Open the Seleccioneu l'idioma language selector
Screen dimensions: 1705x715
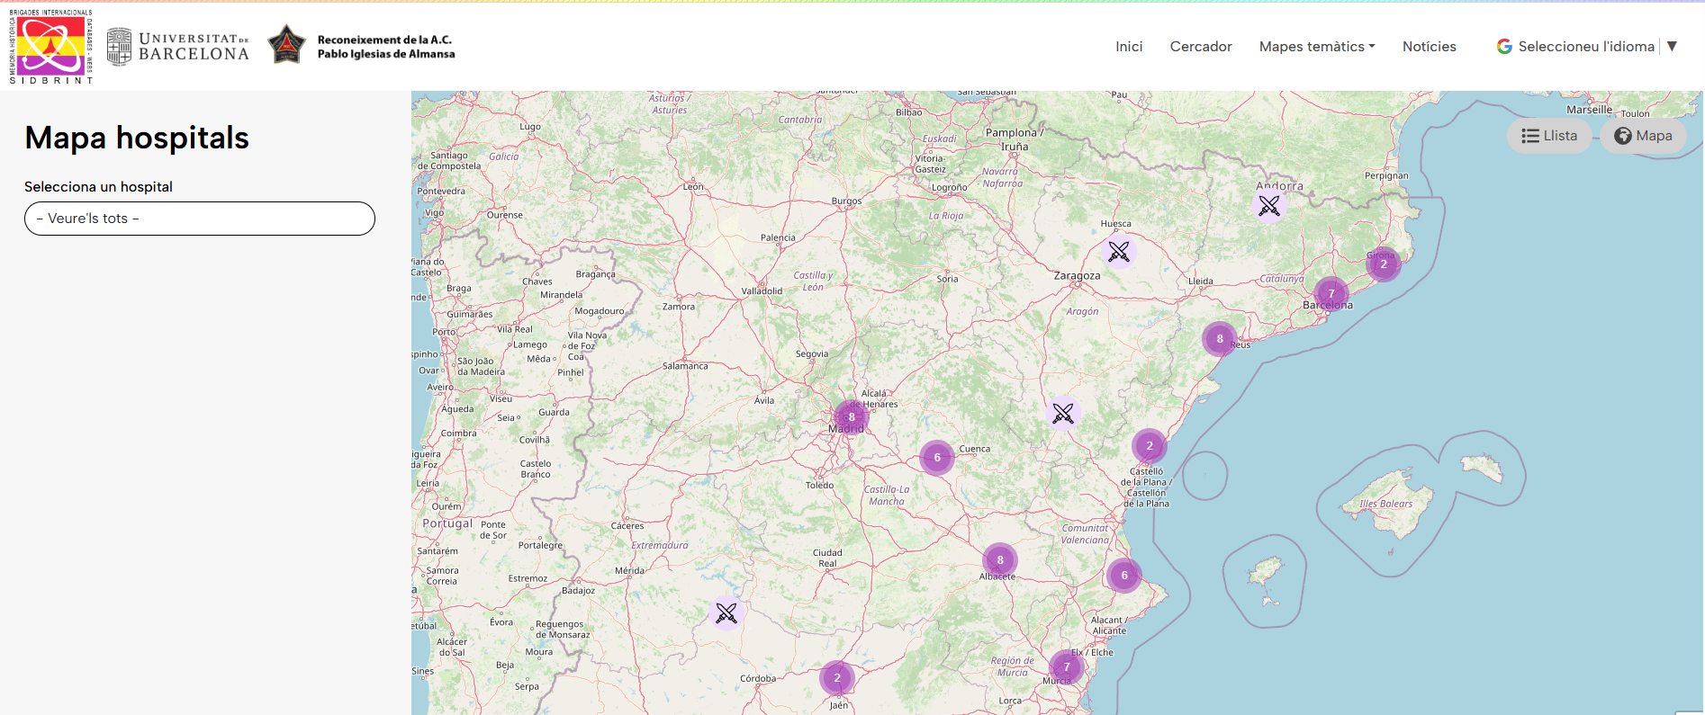click(x=1586, y=47)
